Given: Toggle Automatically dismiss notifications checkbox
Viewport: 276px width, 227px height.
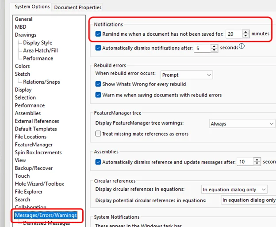Looking at the screenshot, I should tap(98, 48).
